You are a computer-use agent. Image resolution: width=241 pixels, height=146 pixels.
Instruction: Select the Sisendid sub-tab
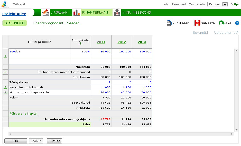(14, 23)
